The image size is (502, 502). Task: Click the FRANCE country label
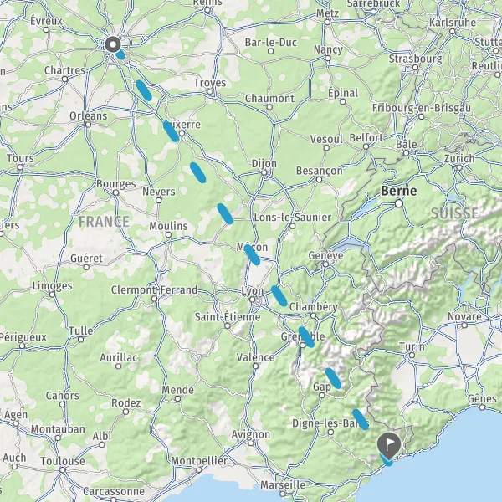tap(104, 222)
